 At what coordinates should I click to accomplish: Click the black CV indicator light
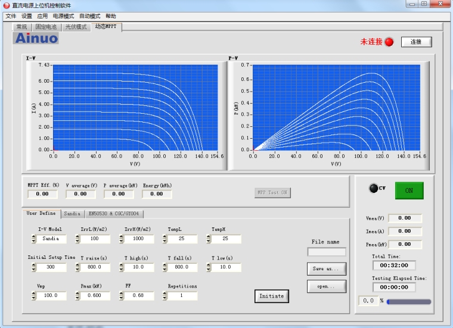click(x=374, y=189)
